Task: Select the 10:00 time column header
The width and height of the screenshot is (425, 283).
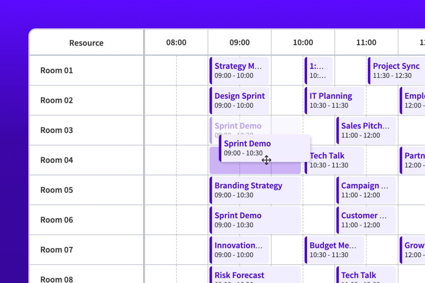Action: coord(303,43)
